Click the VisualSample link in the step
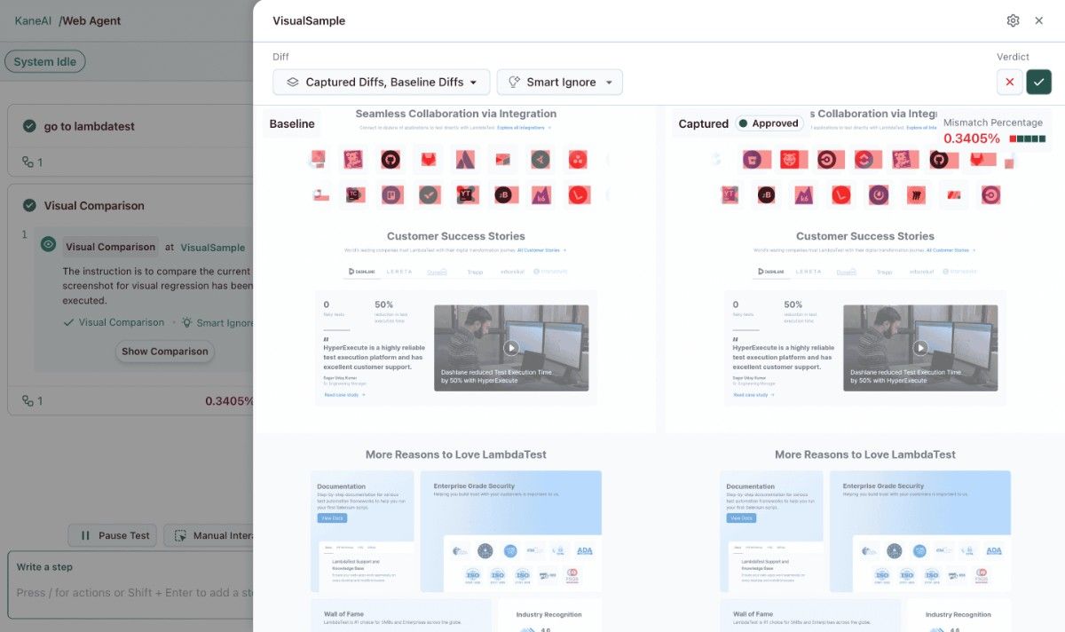The width and height of the screenshot is (1065, 632). (212, 248)
